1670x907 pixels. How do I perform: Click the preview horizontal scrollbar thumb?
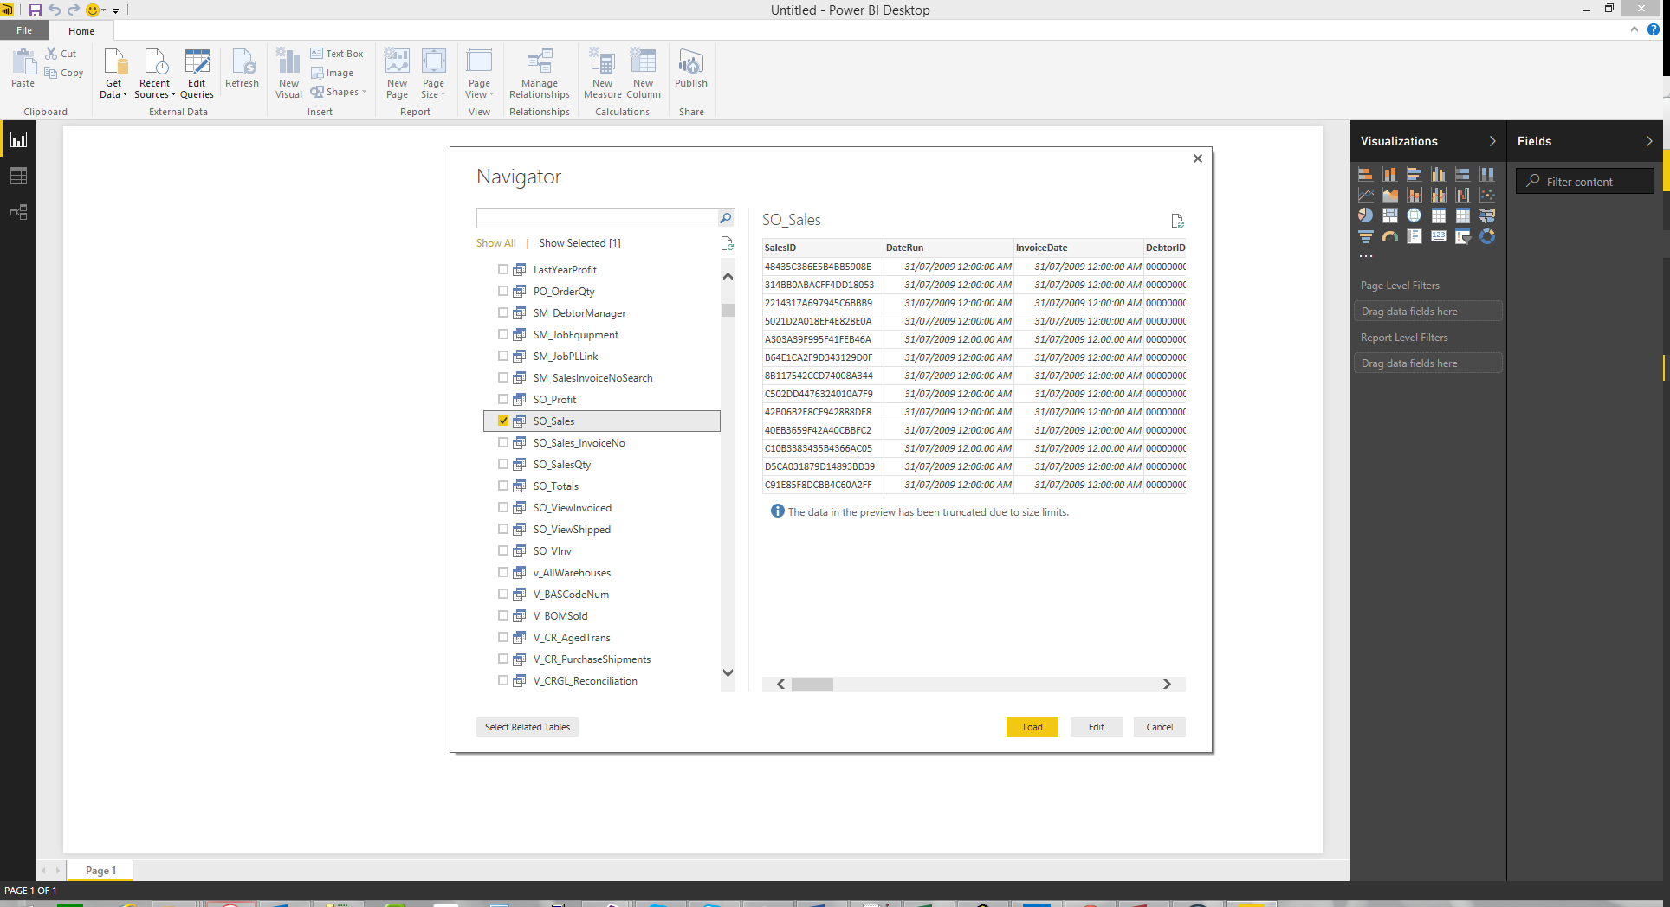pos(812,684)
